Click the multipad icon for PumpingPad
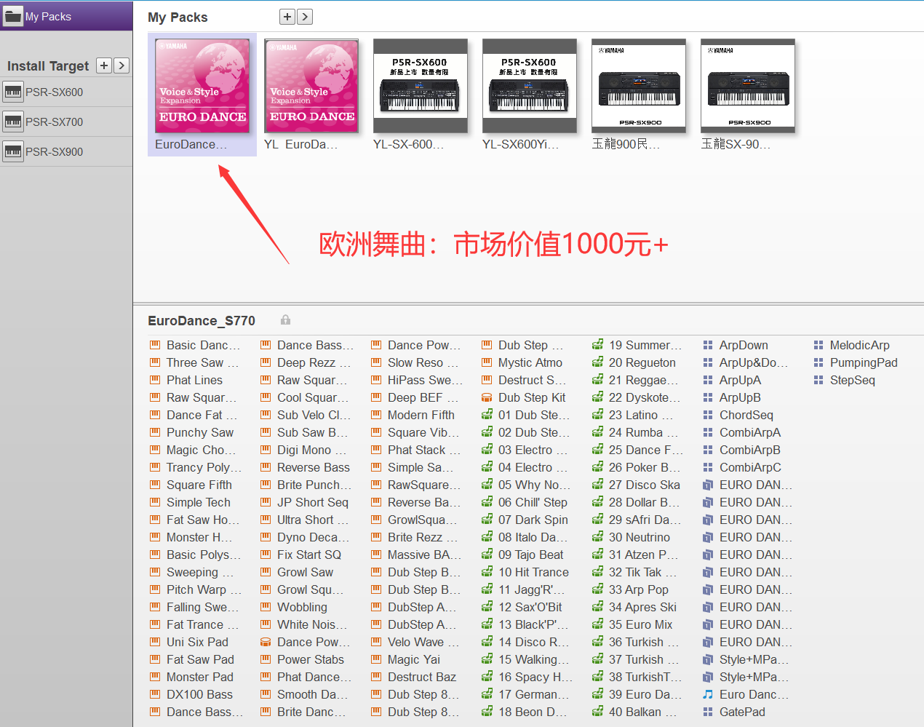This screenshot has width=924, height=727. coord(819,362)
